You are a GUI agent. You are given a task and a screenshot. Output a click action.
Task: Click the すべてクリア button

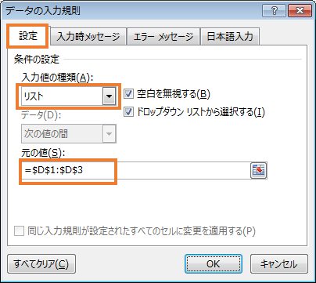click(x=41, y=264)
